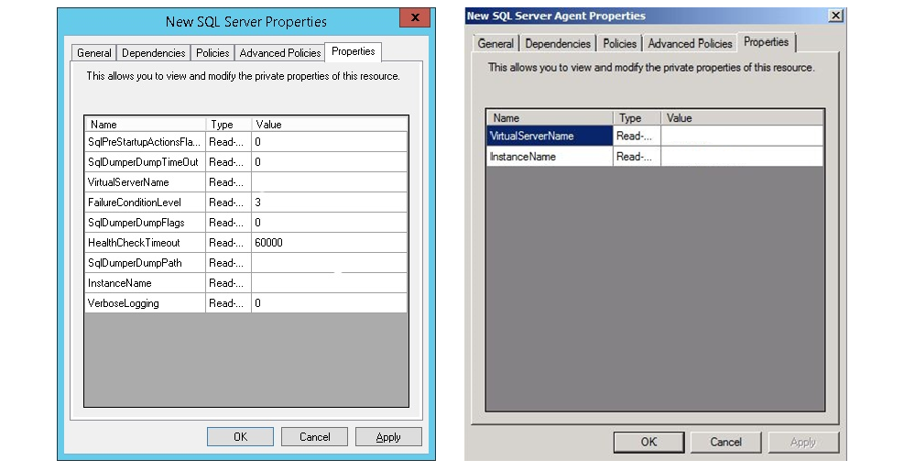Sort by Type column in SQL Server Properties
The width and height of the screenshot is (915, 471).
pyautogui.click(x=229, y=125)
